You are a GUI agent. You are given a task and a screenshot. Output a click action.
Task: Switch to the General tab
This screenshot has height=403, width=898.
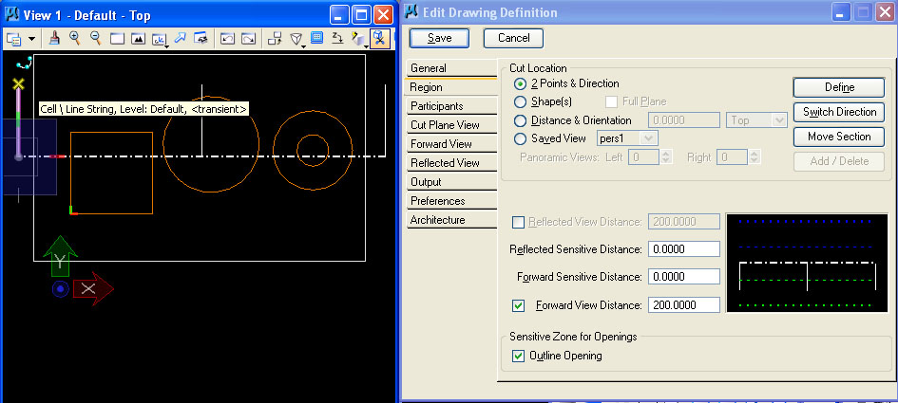451,68
